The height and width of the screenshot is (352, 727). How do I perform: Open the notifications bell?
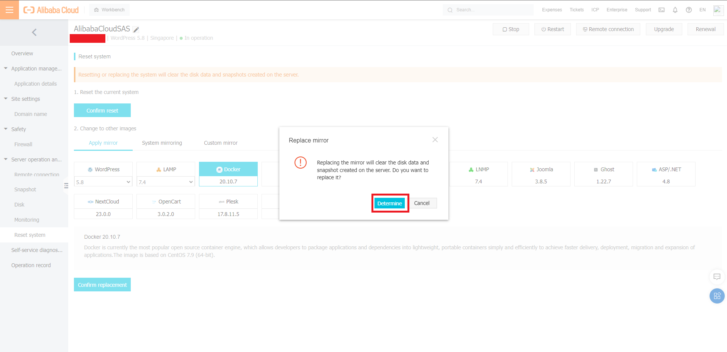pyautogui.click(x=675, y=10)
